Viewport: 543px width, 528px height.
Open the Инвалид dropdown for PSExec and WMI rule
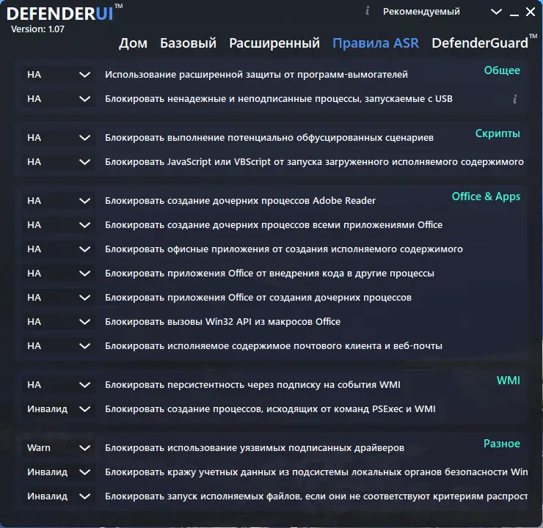point(59,409)
